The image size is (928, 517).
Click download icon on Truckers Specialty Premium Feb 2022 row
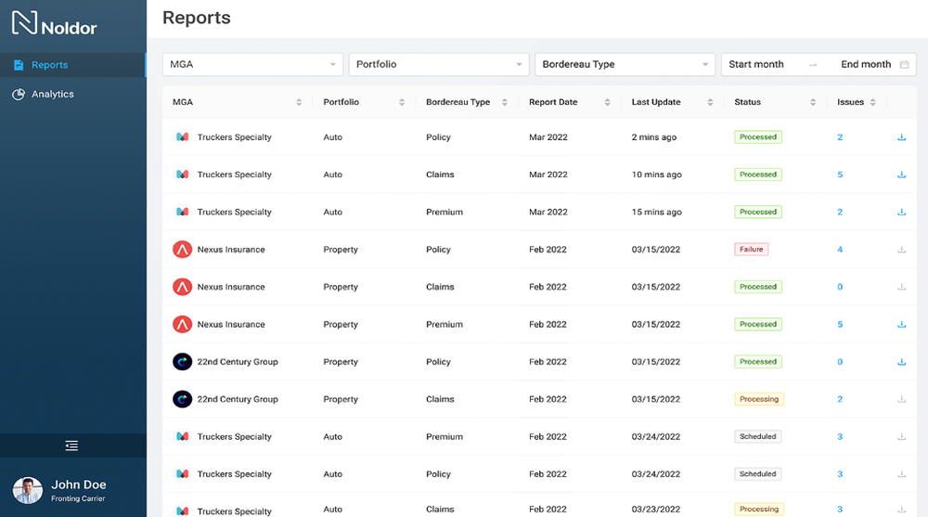[x=901, y=436]
